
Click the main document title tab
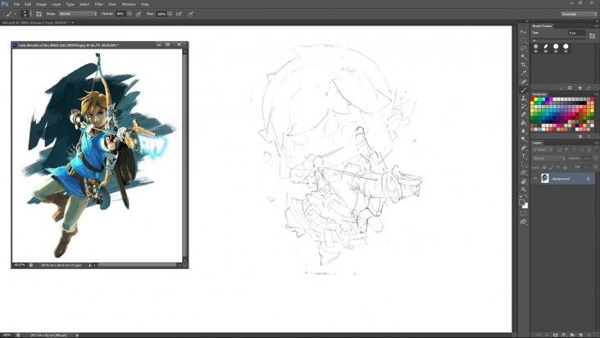pos(34,23)
